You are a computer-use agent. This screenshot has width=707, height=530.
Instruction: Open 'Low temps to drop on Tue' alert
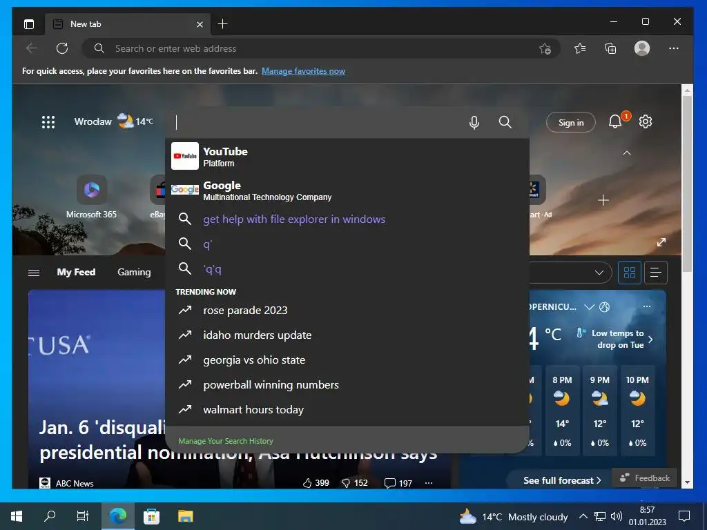click(614, 339)
